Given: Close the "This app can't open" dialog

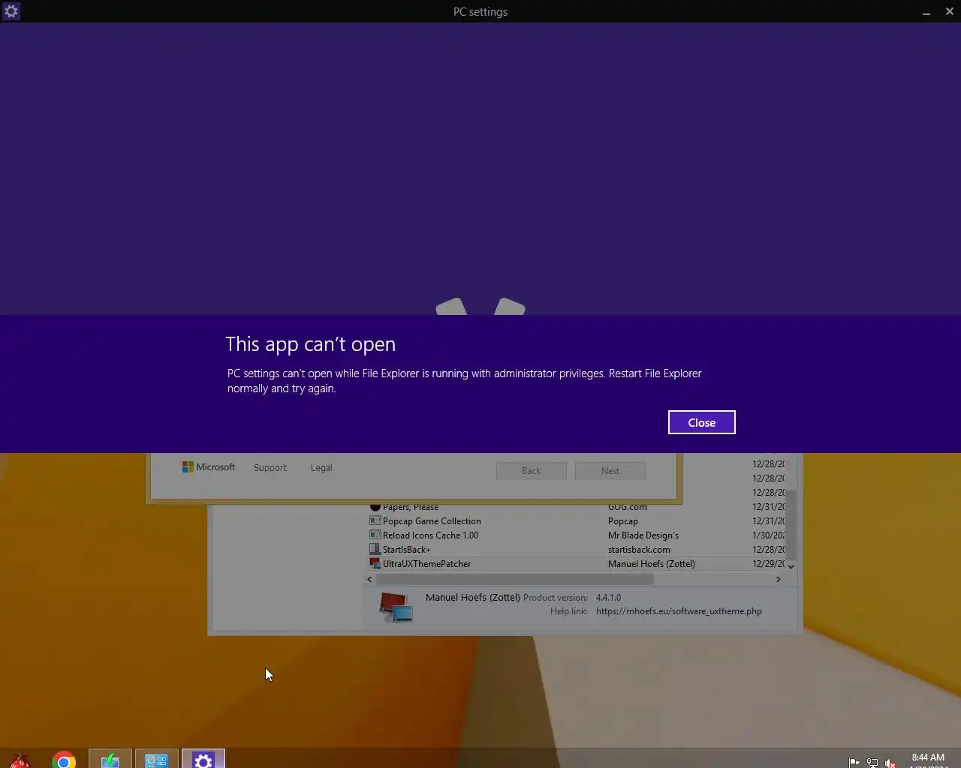Looking at the screenshot, I should [701, 422].
